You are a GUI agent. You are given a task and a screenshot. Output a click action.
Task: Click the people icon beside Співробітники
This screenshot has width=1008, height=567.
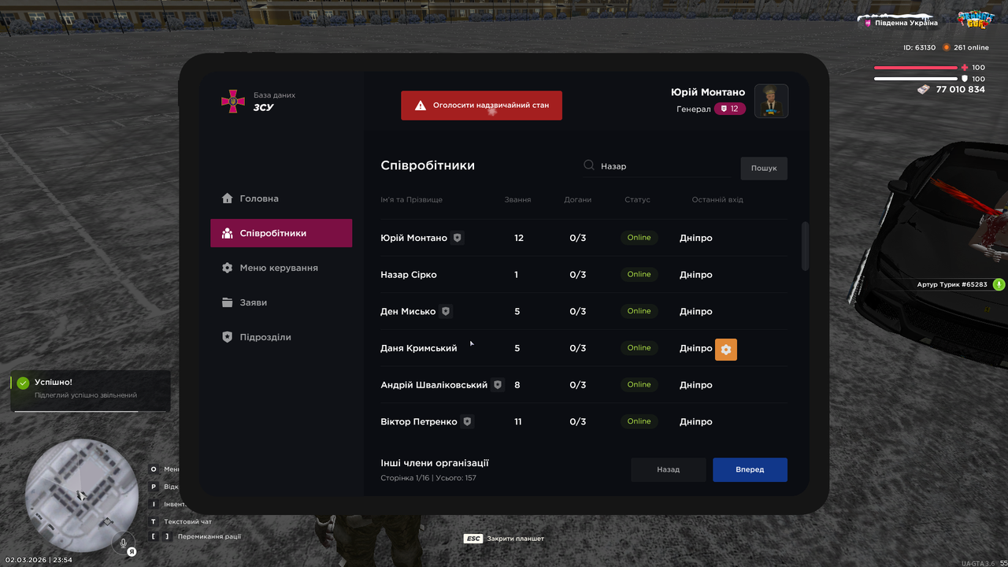point(228,233)
